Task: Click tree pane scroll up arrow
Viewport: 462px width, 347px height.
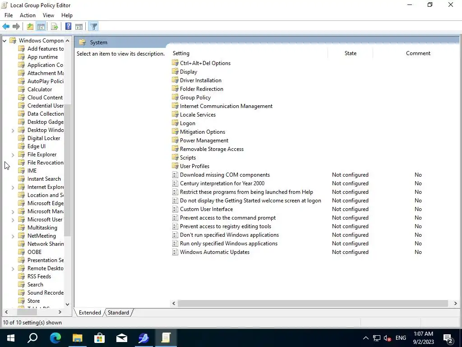Action: (x=68, y=41)
